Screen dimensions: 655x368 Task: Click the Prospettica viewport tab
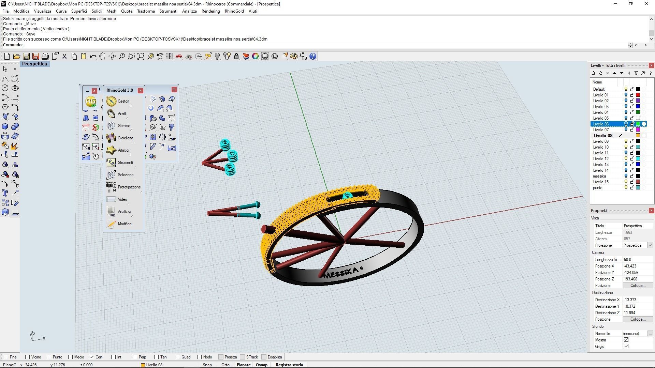[34, 64]
